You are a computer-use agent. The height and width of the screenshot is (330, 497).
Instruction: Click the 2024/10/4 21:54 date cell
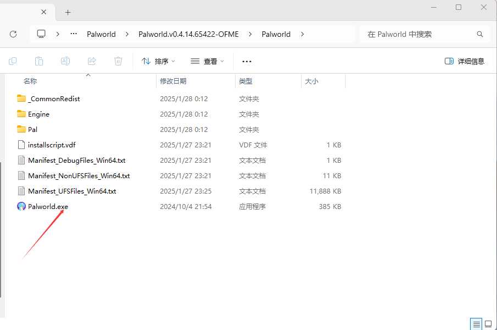coord(186,207)
